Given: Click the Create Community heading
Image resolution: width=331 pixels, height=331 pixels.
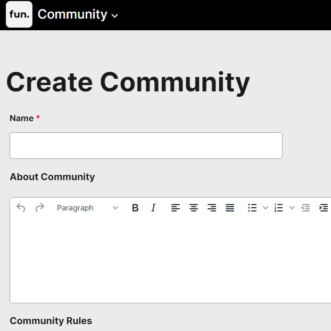Looking at the screenshot, I should click(128, 83).
